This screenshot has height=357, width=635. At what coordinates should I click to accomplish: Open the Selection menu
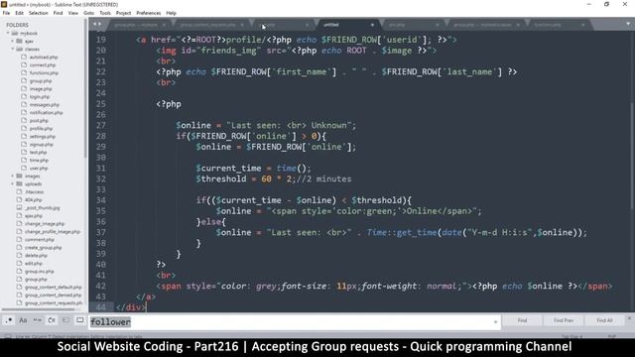(39, 13)
